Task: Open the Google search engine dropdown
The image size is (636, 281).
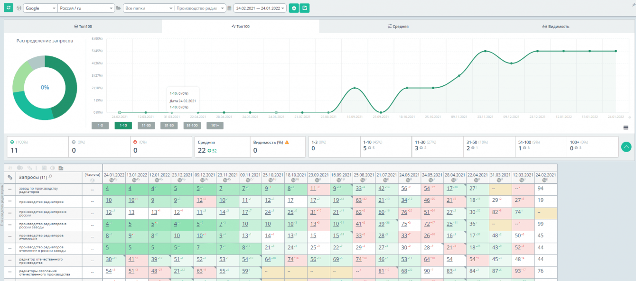Action: point(40,8)
